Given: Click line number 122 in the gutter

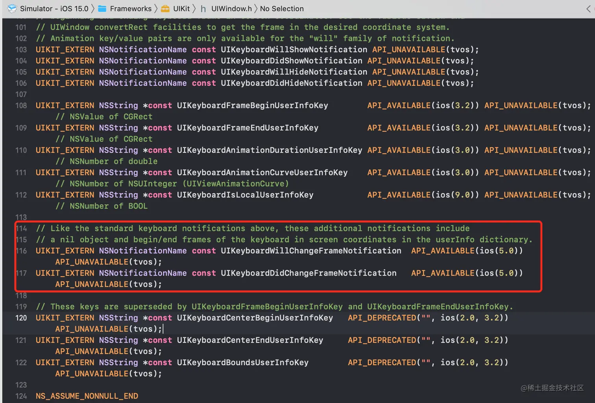Looking at the screenshot, I should coord(21,363).
